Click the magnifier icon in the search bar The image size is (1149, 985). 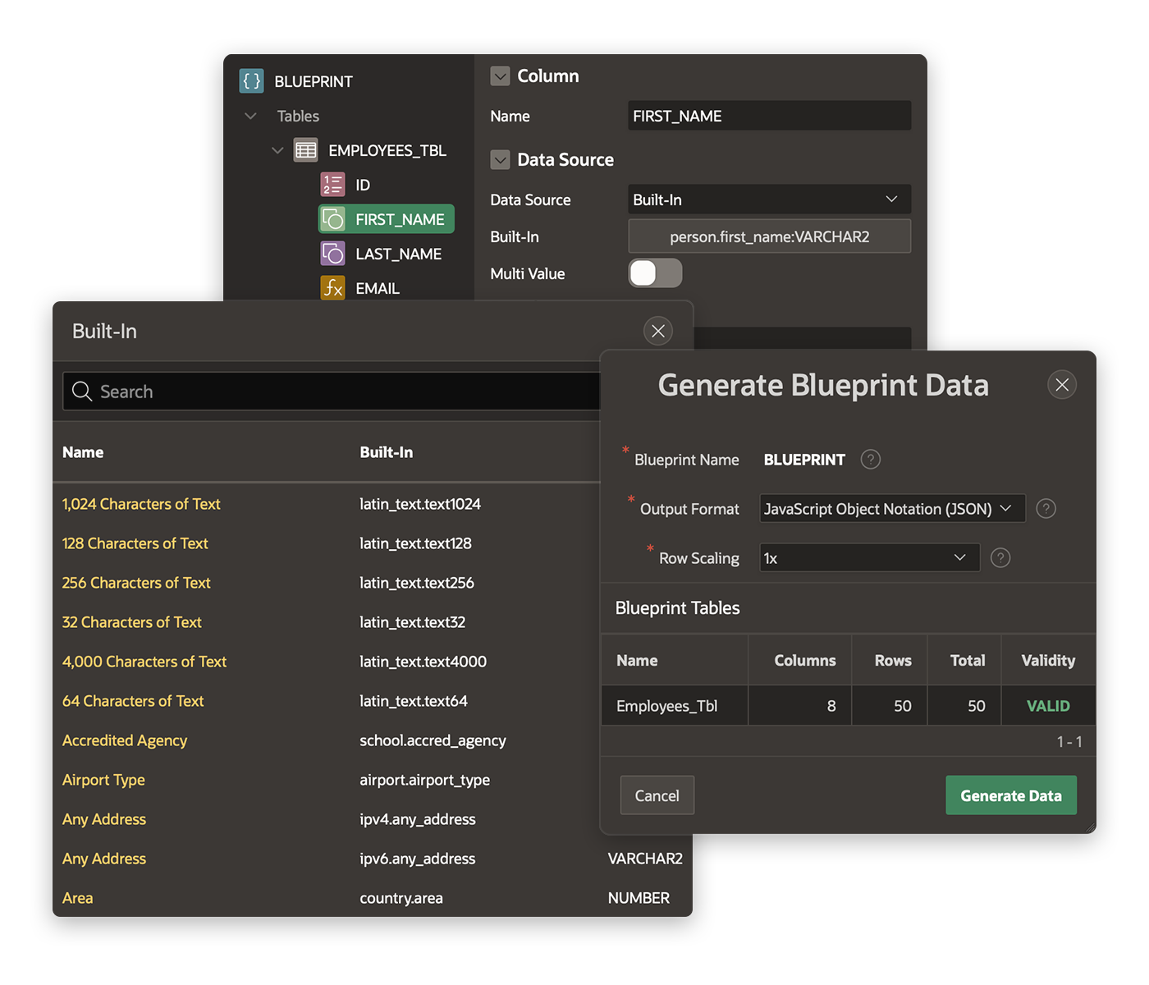tap(82, 392)
